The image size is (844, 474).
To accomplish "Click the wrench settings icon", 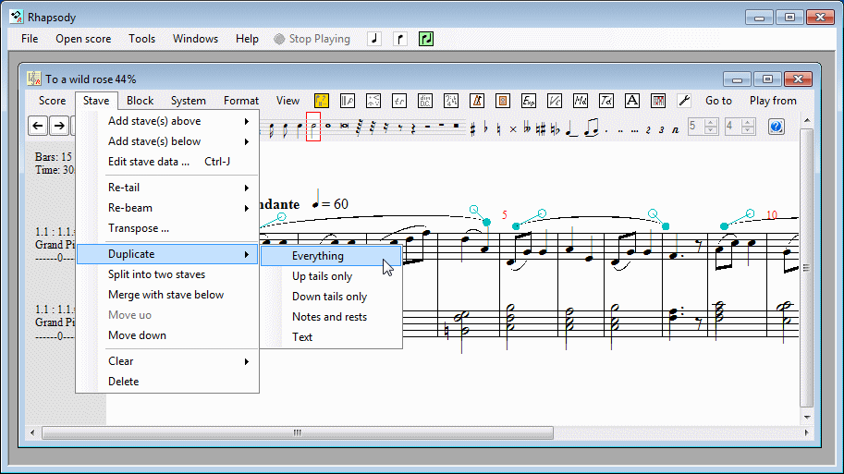I will coord(684,101).
